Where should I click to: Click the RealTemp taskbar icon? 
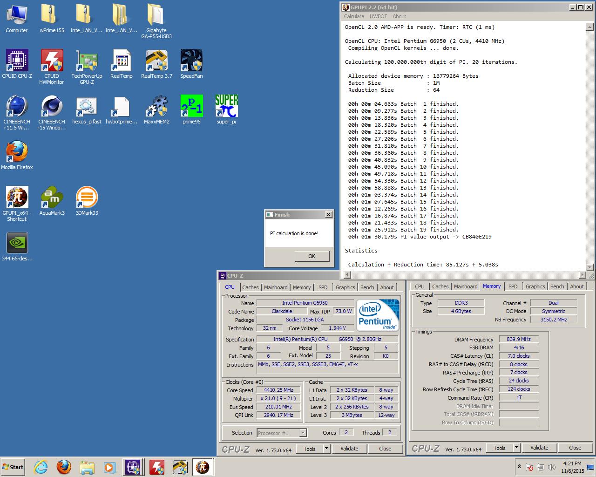pos(180,467)
